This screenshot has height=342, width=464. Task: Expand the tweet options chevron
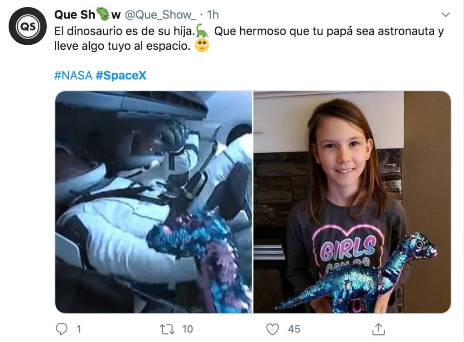pos(445,14)
